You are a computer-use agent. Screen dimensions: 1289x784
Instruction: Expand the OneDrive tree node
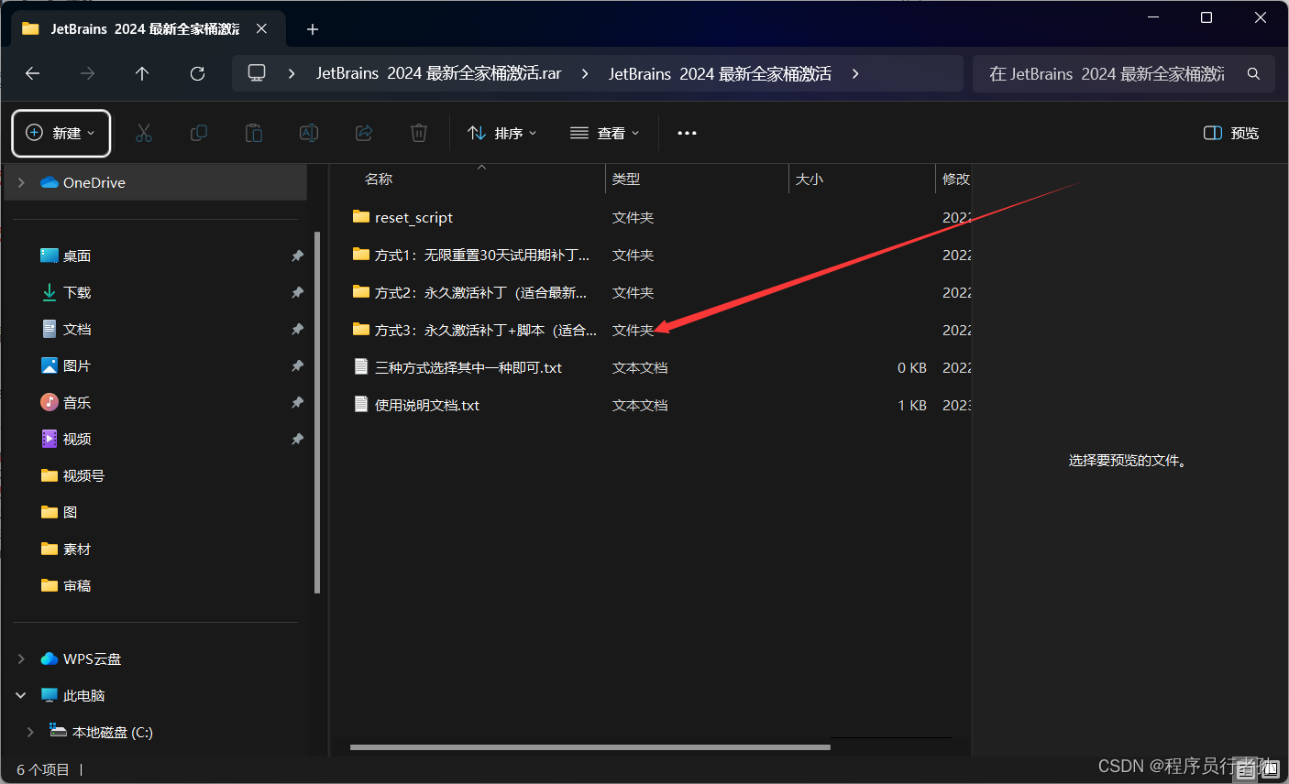pyautogui.click(x=21, y=182)
